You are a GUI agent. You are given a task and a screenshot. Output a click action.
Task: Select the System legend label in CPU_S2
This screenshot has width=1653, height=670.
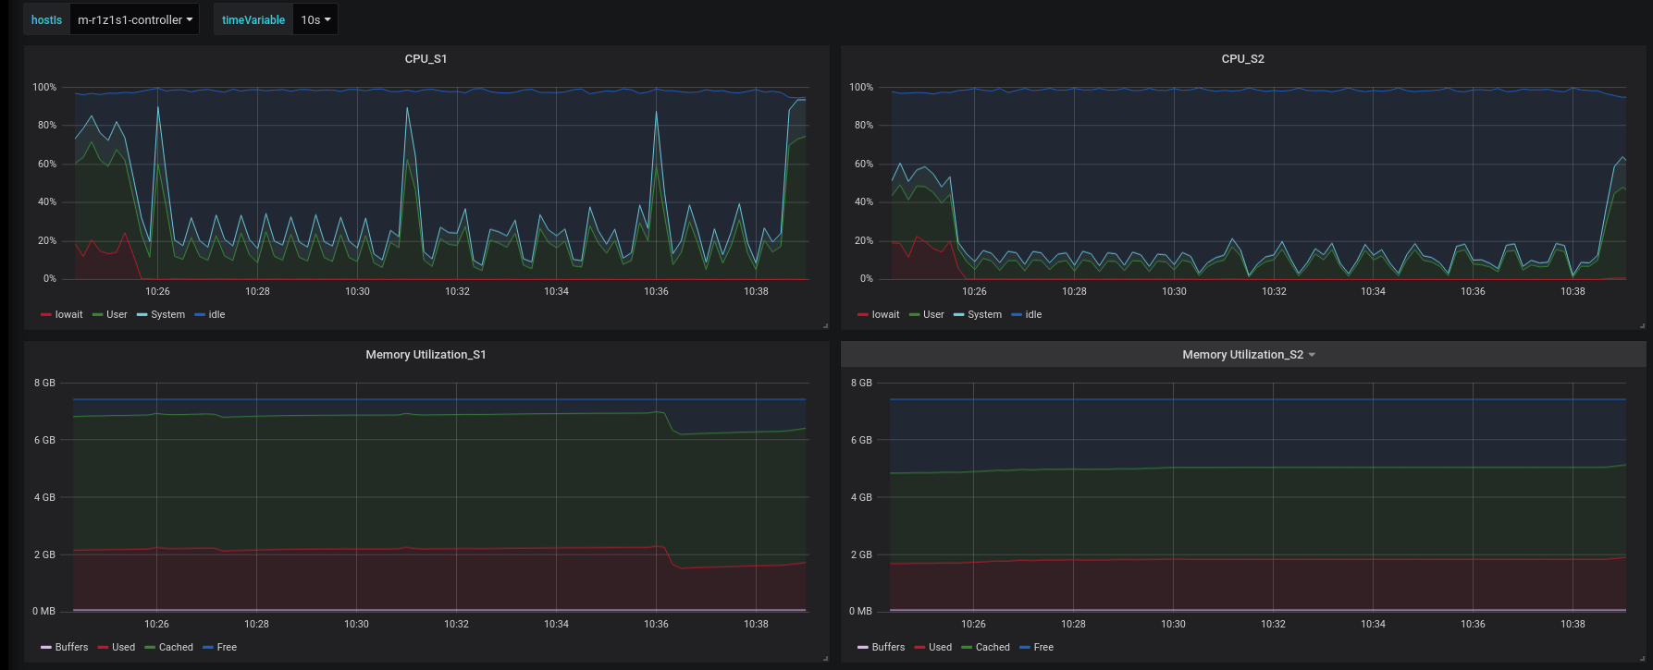pos(984,315)
